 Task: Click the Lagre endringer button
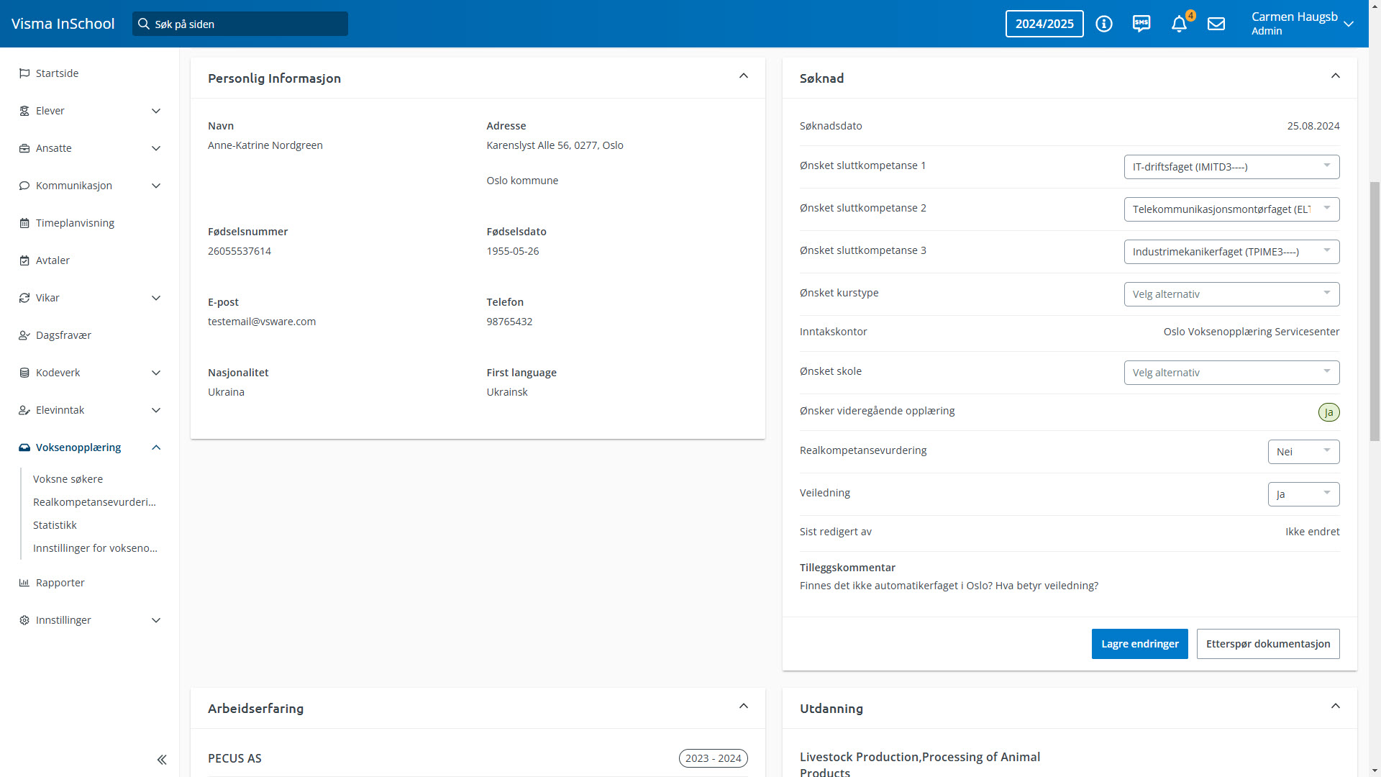tap(1139, 644)
